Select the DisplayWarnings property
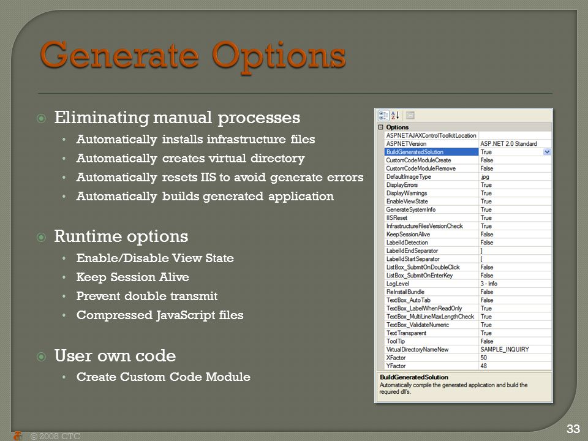The height and width of the screenshot is (441, 588). pos(431,193)
